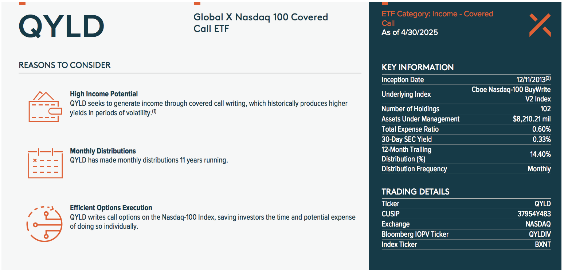The height and width of the screenshot is (272, 564).
Task: Click the 14.40% trailing distribution value
Action: click(x=540, y=154)
